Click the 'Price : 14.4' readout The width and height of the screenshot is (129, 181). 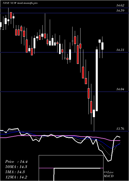tap(16, 162)
